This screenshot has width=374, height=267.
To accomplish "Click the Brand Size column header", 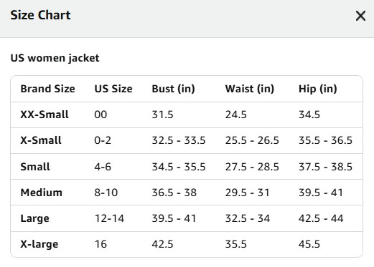I will click(47, 89).
